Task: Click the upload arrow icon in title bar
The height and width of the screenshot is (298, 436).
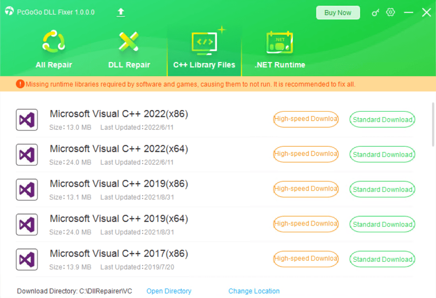Action: (121, 13)
